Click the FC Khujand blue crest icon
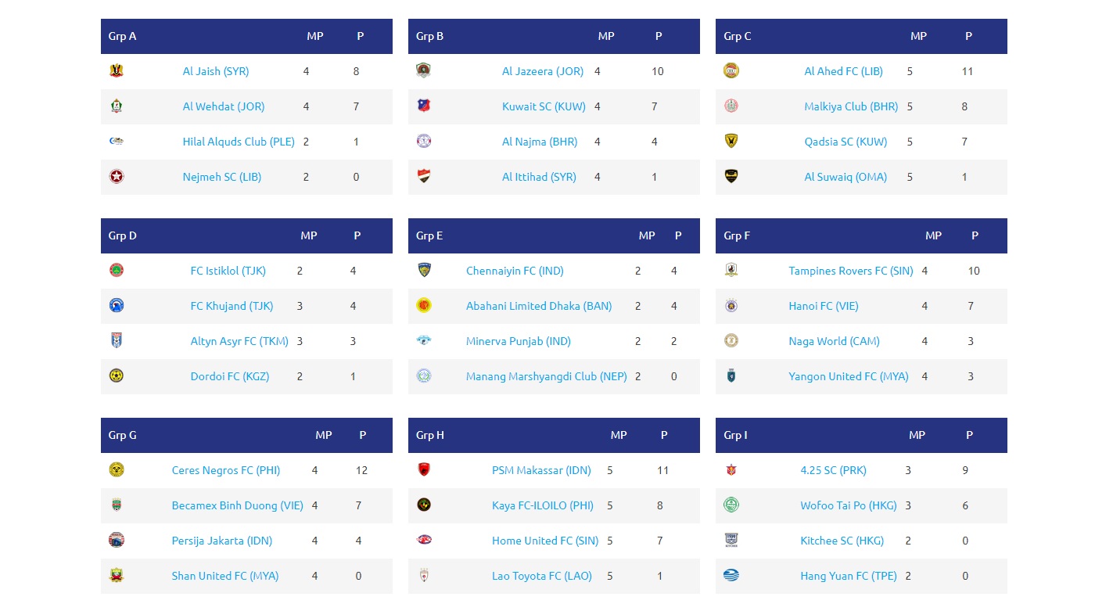Screen dimensions: 1113x611 pos(117,306)
